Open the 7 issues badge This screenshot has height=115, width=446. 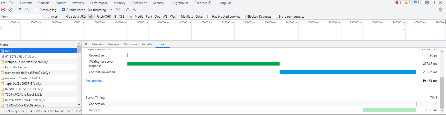click(x=417, y=3)
